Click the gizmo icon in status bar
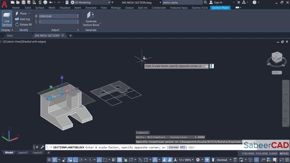Image resolution: width=290 pixels, height=163 pixels. (x=155, y=160)
